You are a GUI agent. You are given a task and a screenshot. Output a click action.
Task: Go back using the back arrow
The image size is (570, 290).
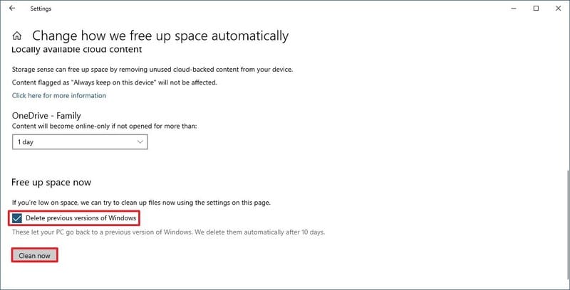point(12,9)
